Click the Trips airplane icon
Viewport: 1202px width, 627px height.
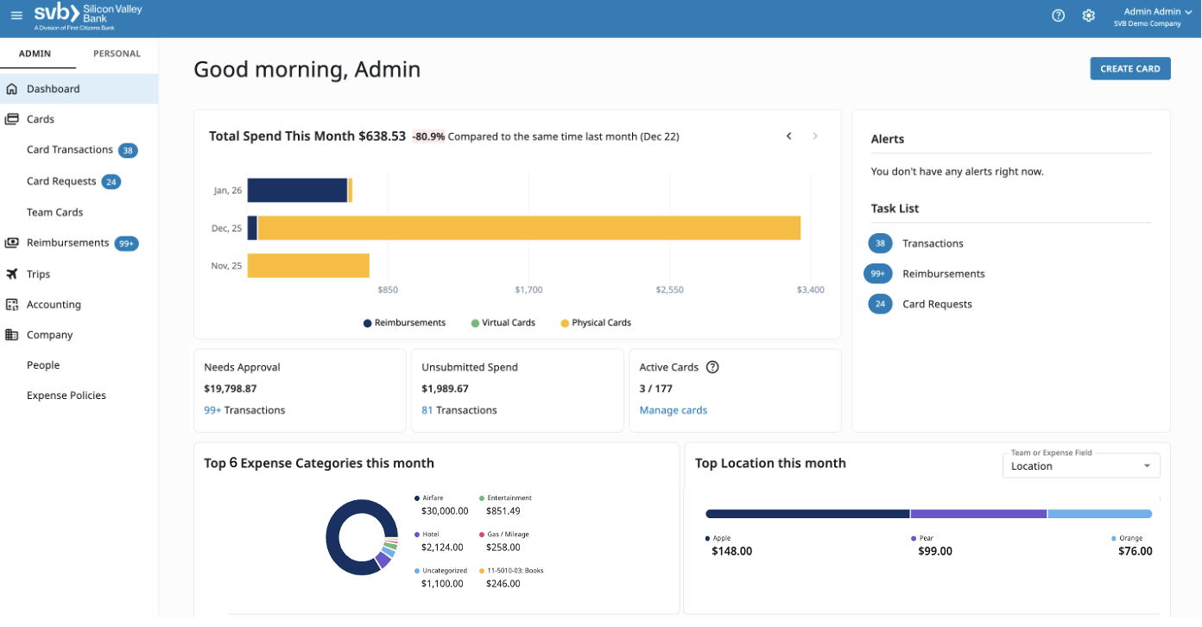point(12,274)
